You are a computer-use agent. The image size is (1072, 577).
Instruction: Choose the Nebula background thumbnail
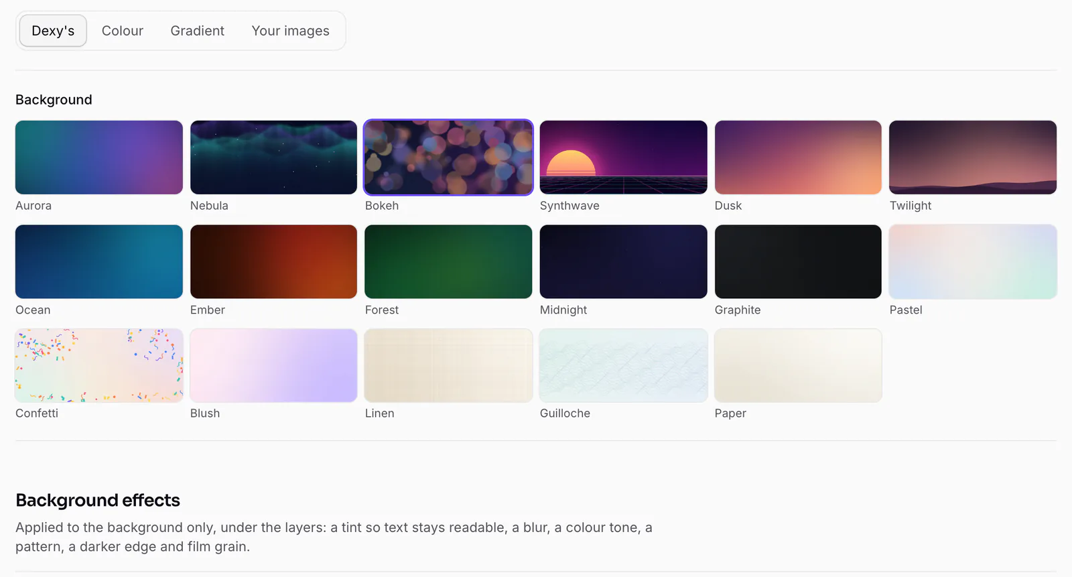pyautogui.click(x=273, y=157)
